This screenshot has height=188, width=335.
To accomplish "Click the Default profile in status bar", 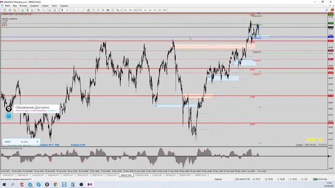I will (218, 179).
